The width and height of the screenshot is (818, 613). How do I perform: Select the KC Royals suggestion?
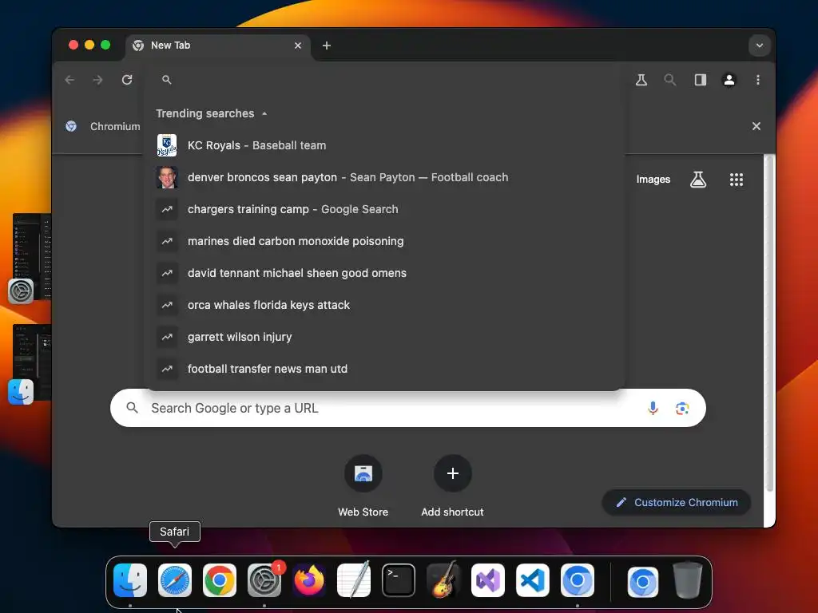coord(384,145)
